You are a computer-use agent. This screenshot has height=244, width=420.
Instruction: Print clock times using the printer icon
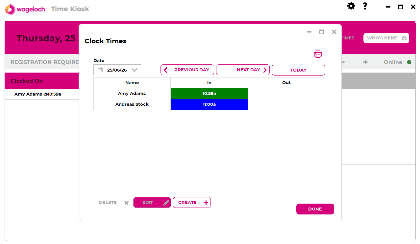click(318, 54)
